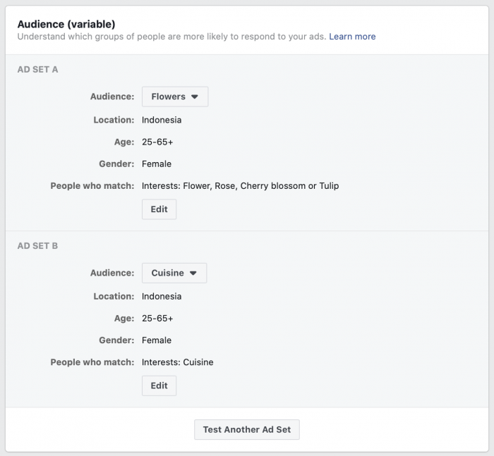The image size is (494, 456).
Task: Click the AD SET A section label
Action: tap(37, 70)
